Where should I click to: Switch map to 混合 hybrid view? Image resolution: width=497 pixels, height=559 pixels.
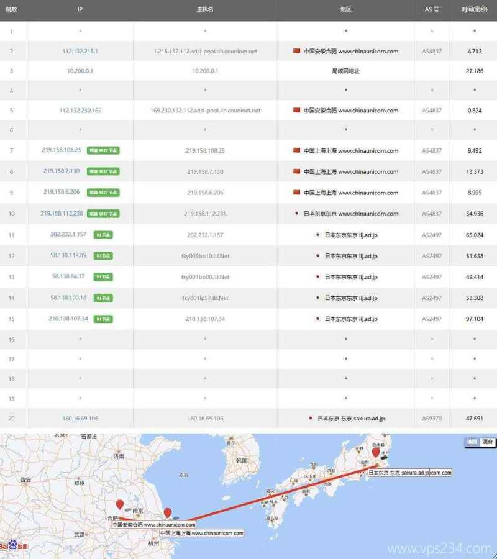point(488,442)
